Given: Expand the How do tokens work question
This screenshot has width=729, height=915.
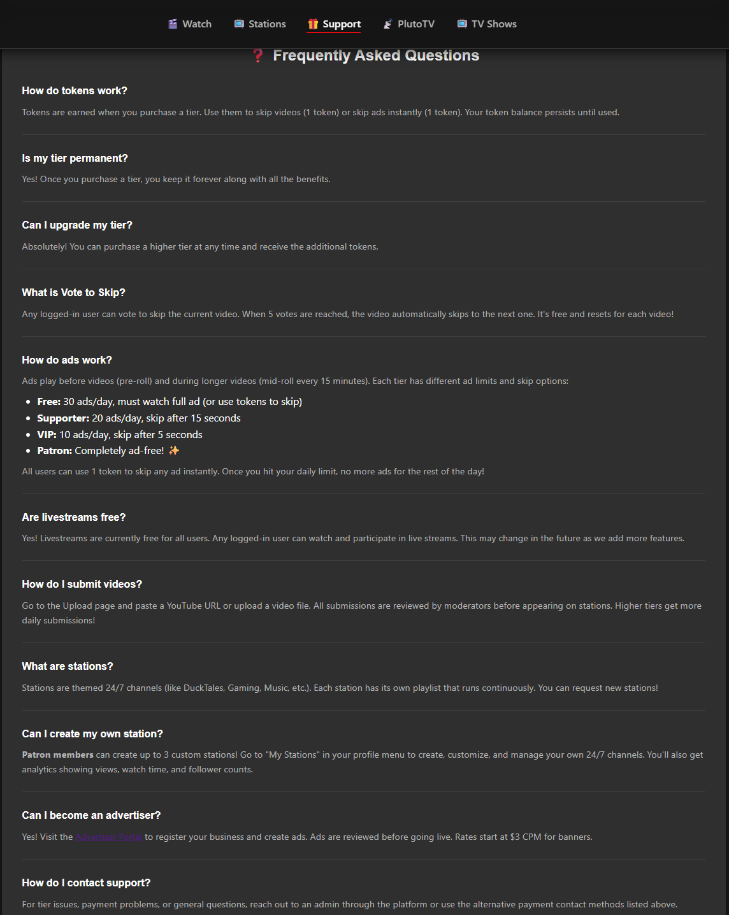Looking at the screenshot, I should pyautogui.click(x=75, y=90).
